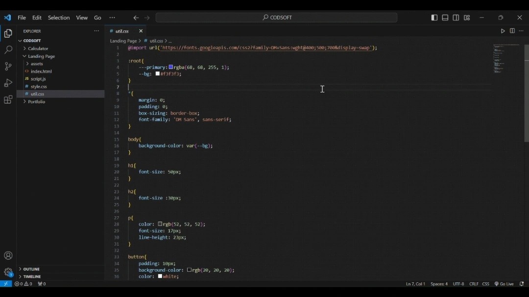
Task: Open the File menu
Action: pos(22,18)
